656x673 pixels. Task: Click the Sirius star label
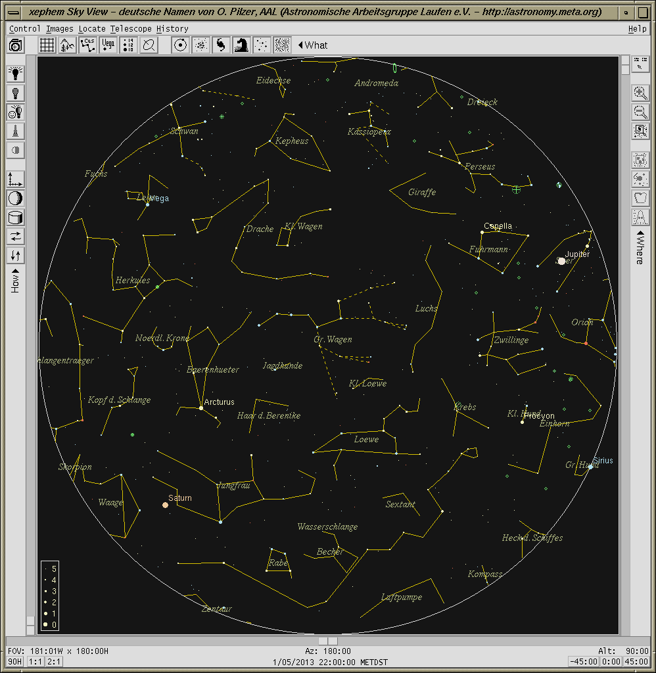(603, 461)
